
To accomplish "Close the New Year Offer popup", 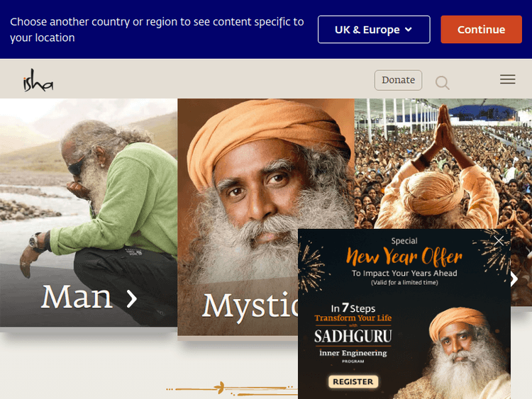I will [499, 241].
